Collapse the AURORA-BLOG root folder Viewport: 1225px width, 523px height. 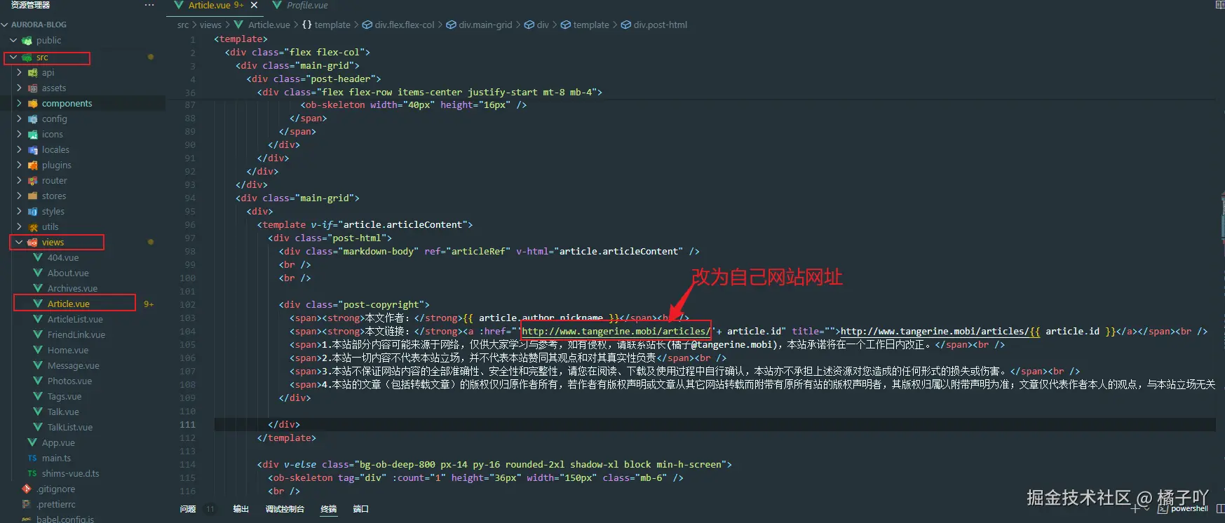[5, 25]
